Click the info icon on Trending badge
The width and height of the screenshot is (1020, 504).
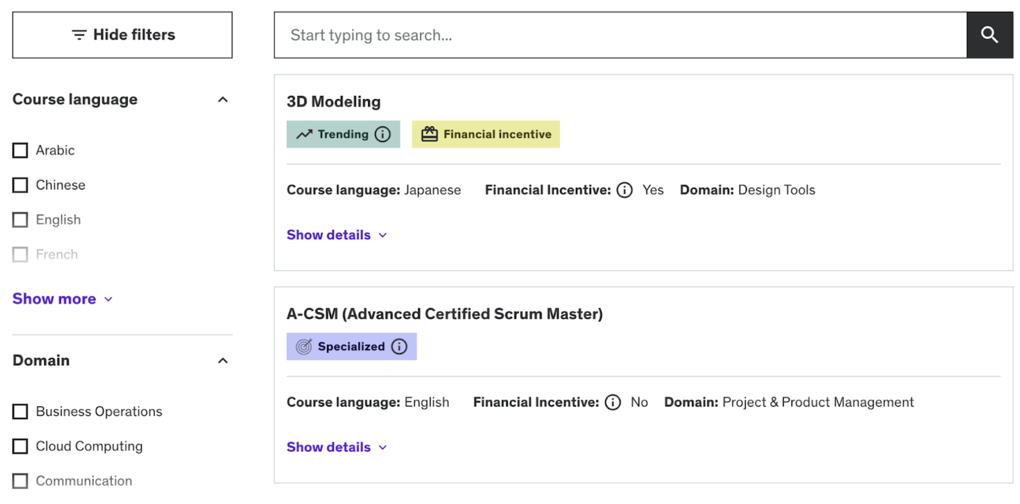tap(383, 134)
